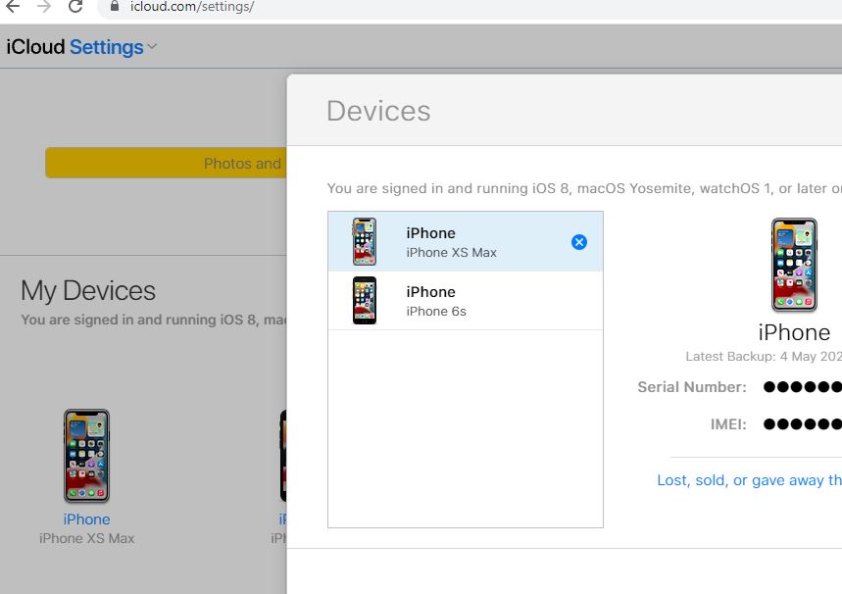This screenshot has height=594, width=842.
Task: Reload the page with refresh icon
Action: tap(75, 7)
